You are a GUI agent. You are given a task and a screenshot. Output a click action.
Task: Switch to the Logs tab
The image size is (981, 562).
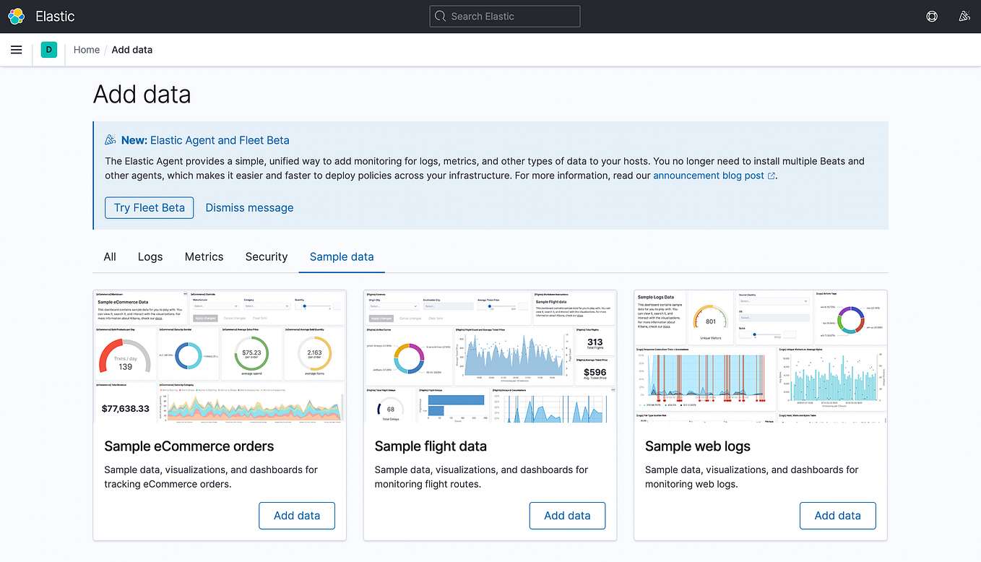coord(150,256)
